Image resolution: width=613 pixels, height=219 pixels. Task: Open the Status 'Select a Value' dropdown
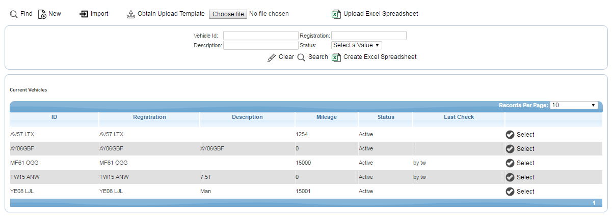click(x=357, y=45)
